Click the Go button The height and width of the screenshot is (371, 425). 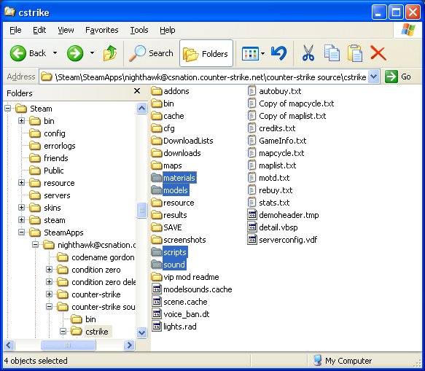pyautogui.click(x=397, y=77)
